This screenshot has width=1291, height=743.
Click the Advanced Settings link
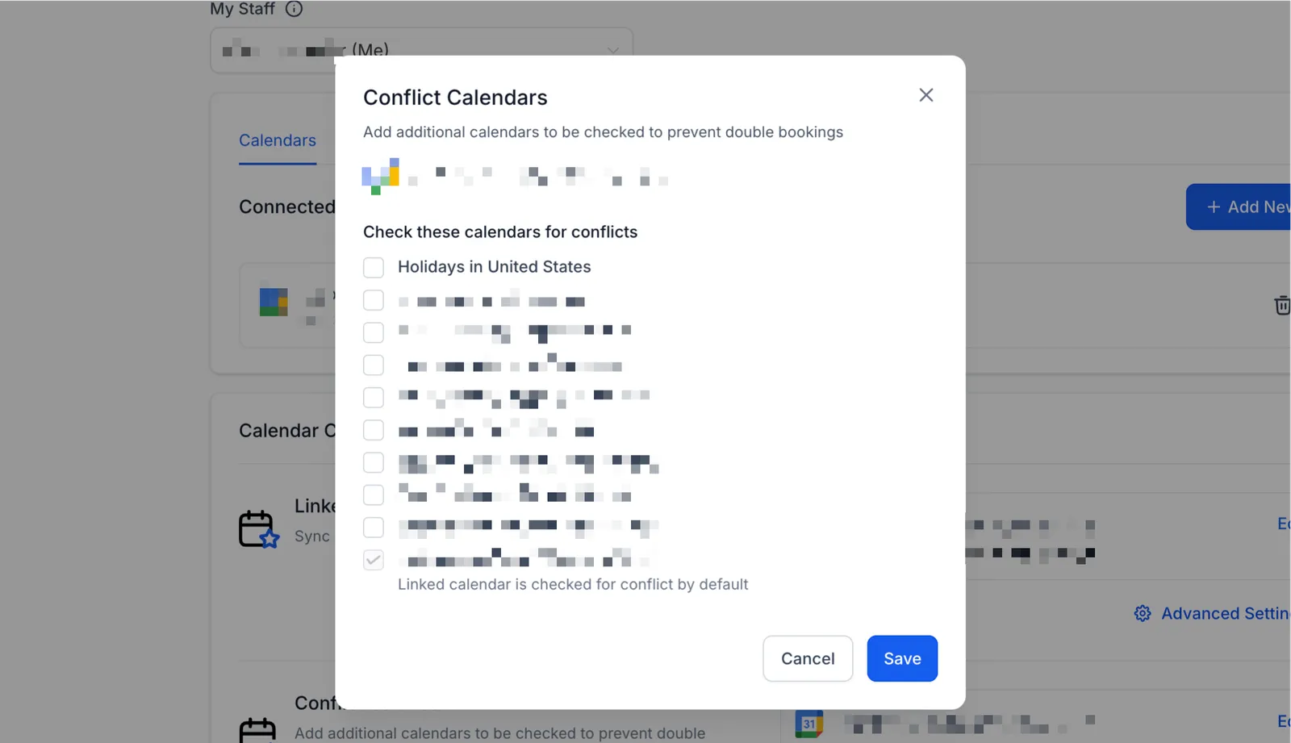coord(1225,613)
